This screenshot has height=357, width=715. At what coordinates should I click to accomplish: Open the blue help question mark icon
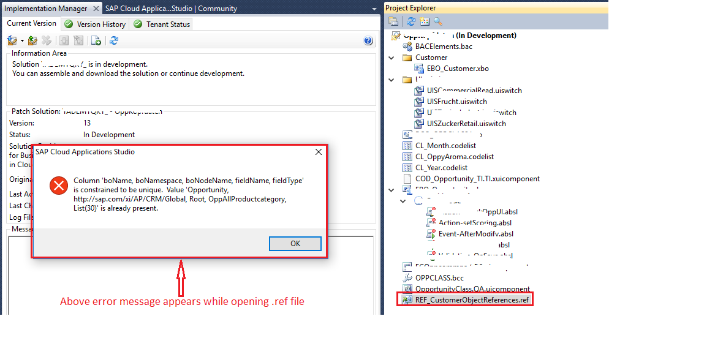[x=368, y=41]
